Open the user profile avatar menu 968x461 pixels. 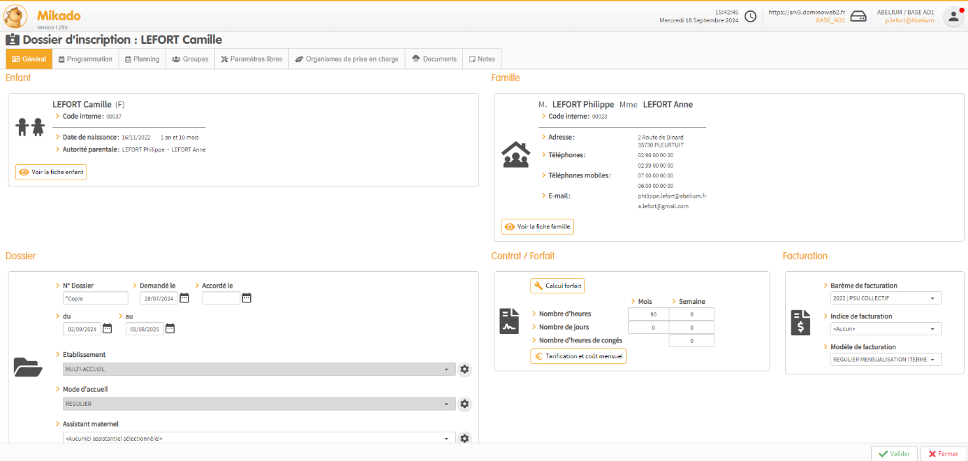(x=953, y=17)
